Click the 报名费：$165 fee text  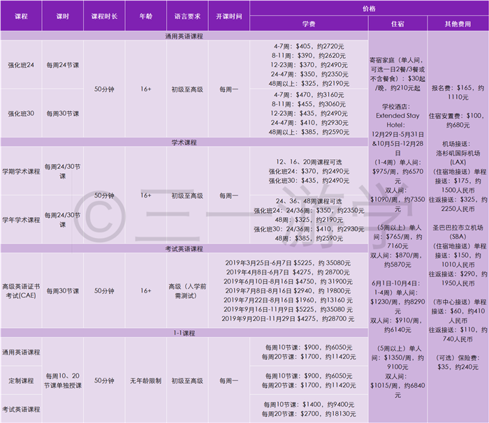[x=458, y=92]
